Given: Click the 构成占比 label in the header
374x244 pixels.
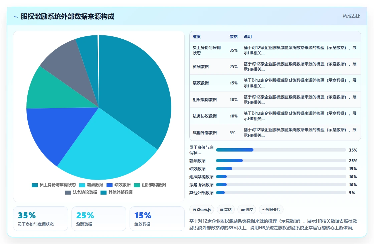Looking at the screenshot, I should (351, 16).
